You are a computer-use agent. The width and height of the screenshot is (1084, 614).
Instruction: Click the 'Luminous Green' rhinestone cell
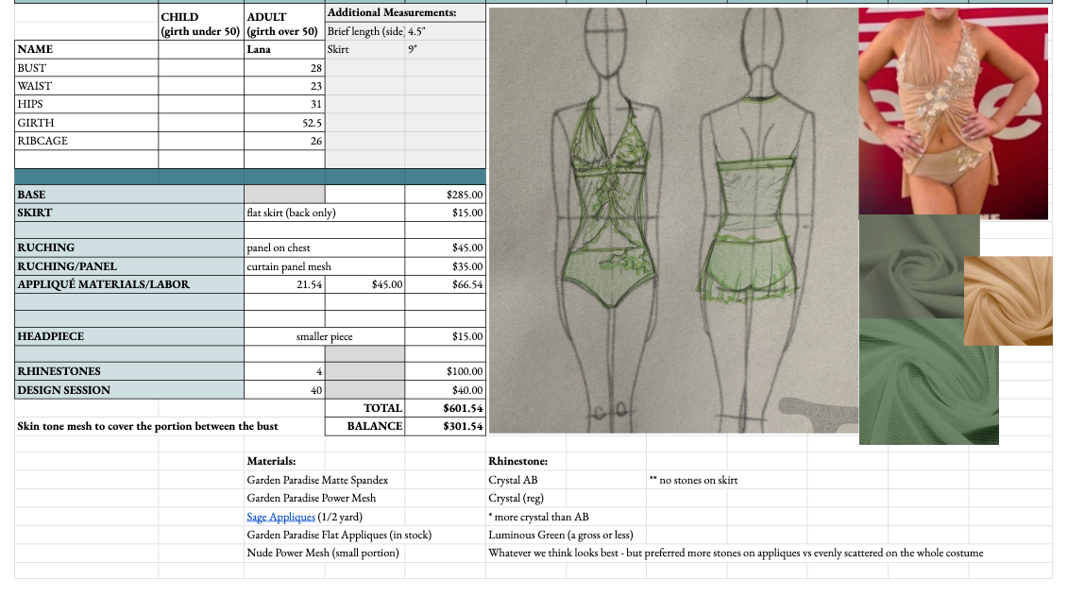pos(561,535)
